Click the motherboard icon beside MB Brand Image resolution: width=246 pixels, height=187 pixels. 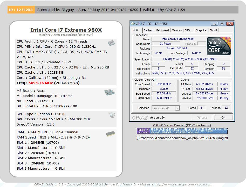110,92
